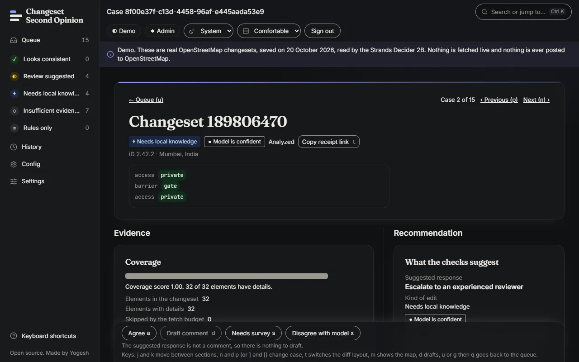Click the search magnifier icon
This screenshot has width=579, height=362.
(484, 12)
